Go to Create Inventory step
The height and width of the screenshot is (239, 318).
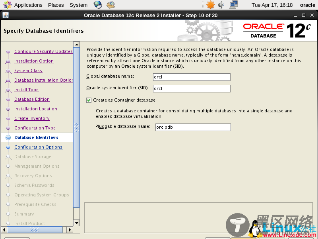pos(32,118)
